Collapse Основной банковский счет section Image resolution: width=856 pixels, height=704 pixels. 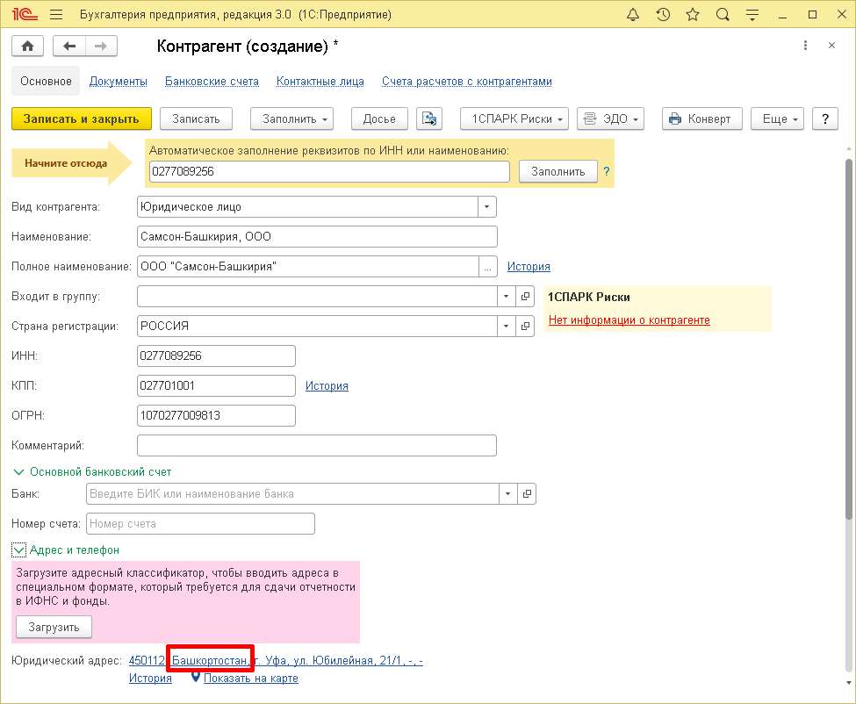(x=18, y=471)
